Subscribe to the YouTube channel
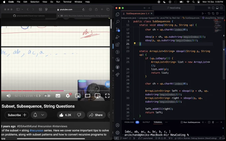 tap(17, 115)
